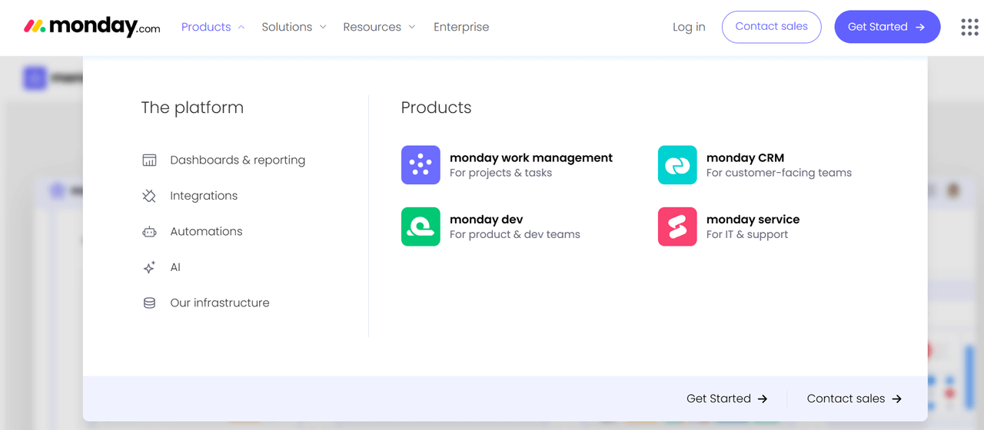
Task: Open Our infrastructure link
Action: [x=220, y=303]
